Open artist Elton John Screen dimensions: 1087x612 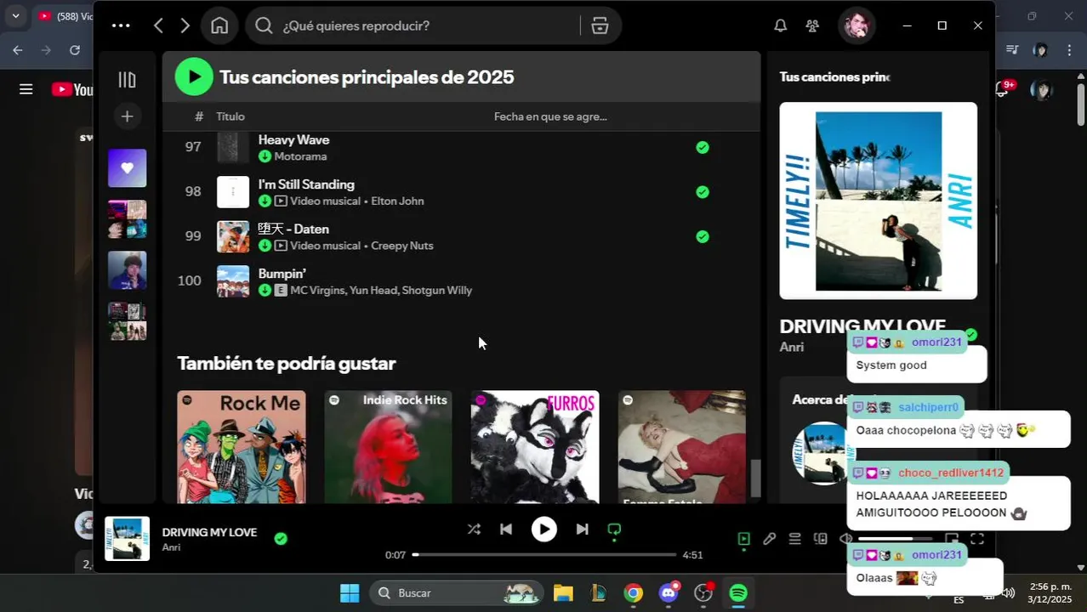coord(397,201)
